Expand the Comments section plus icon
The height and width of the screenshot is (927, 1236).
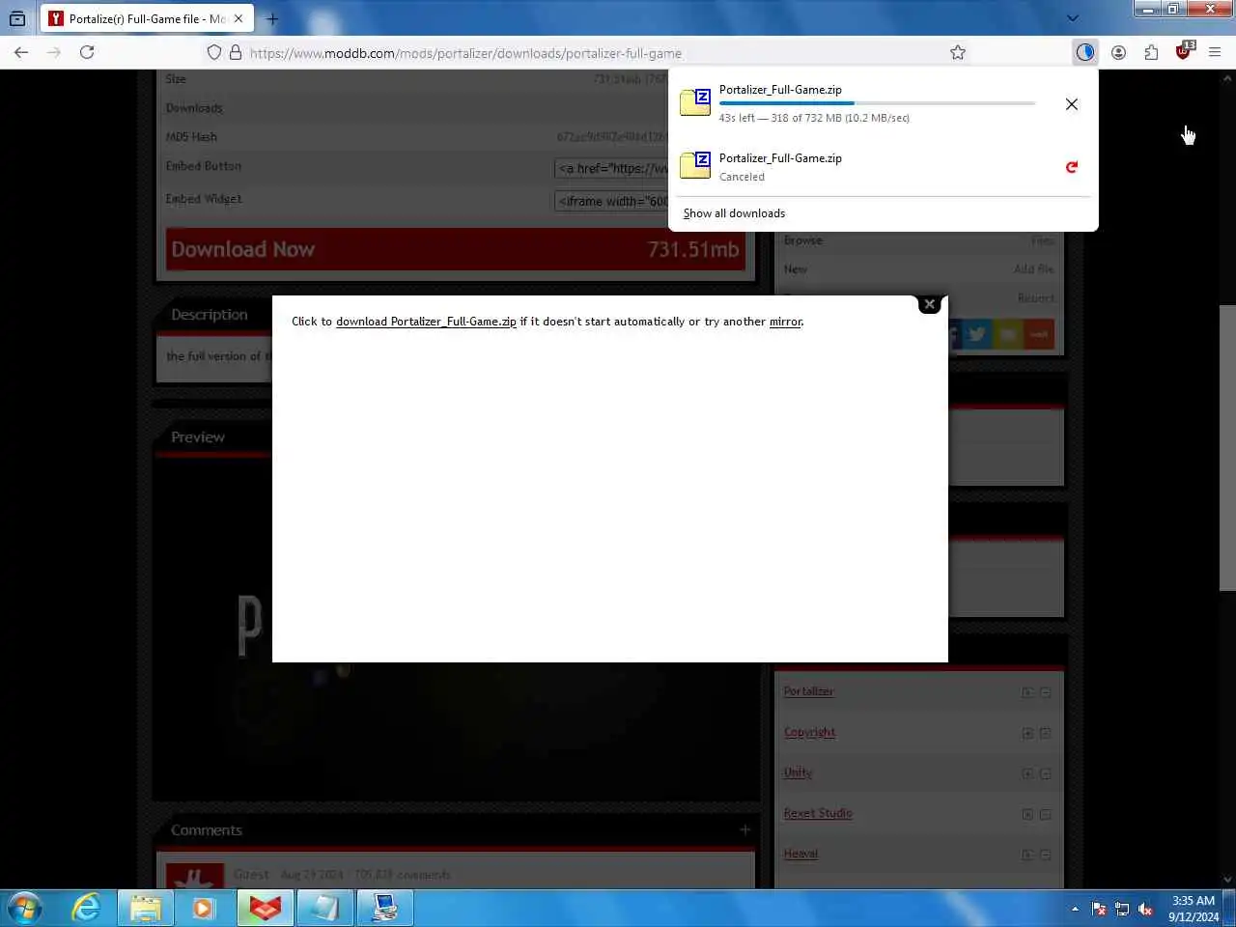(x=744, y=829)
